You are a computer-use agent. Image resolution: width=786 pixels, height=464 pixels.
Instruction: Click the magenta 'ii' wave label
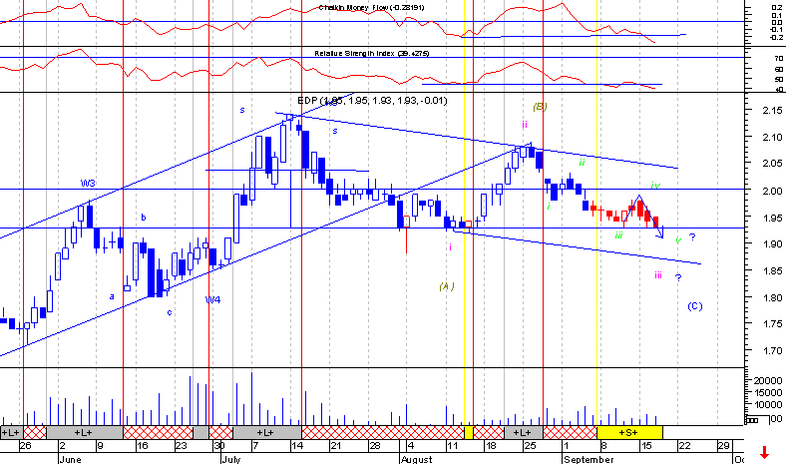(x=525, y=125)
